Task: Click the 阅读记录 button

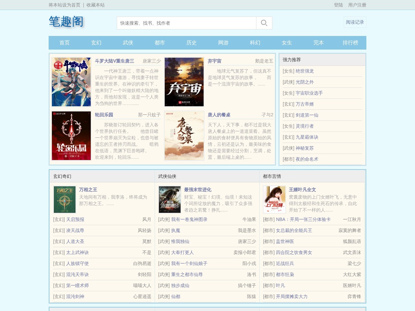Action: (355, 22)
